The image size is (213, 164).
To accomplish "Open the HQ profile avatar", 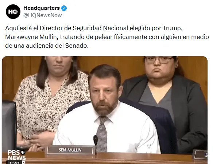I will (x=13, y=12).
